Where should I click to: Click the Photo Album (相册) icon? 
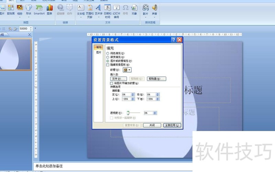coord(20,8)
